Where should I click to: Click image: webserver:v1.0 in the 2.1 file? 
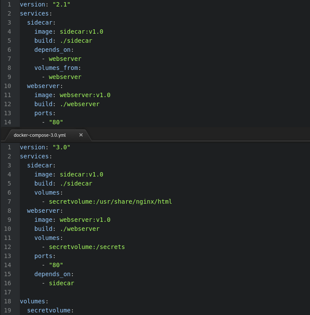(x=72, y=95)
